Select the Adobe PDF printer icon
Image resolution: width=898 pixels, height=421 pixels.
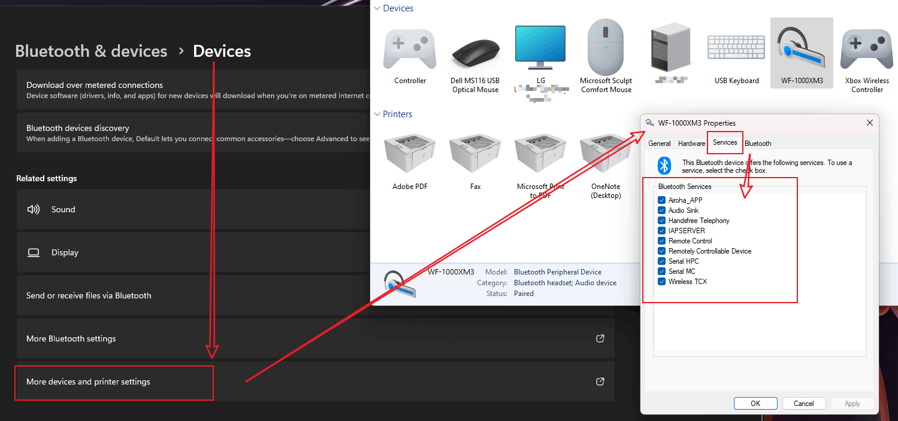(x=410, y=153)
